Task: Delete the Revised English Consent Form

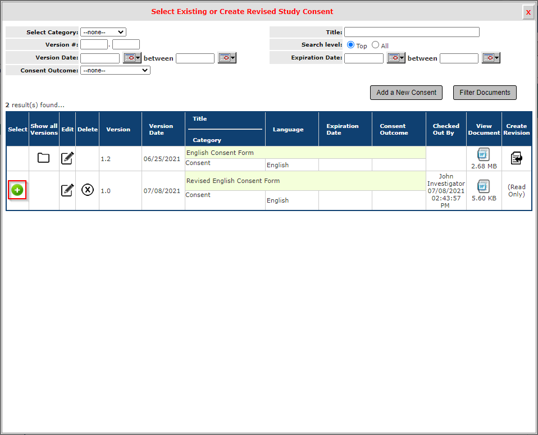Action: 88,189
